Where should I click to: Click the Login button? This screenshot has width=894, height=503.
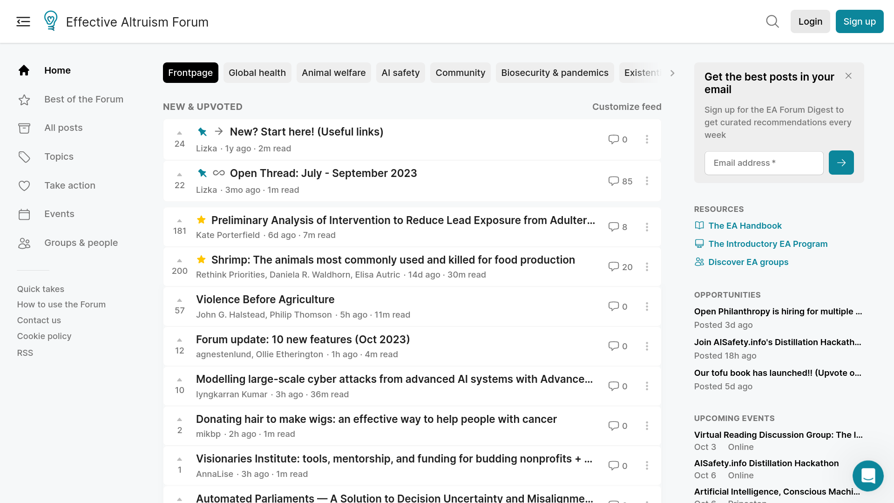[810, 21]
